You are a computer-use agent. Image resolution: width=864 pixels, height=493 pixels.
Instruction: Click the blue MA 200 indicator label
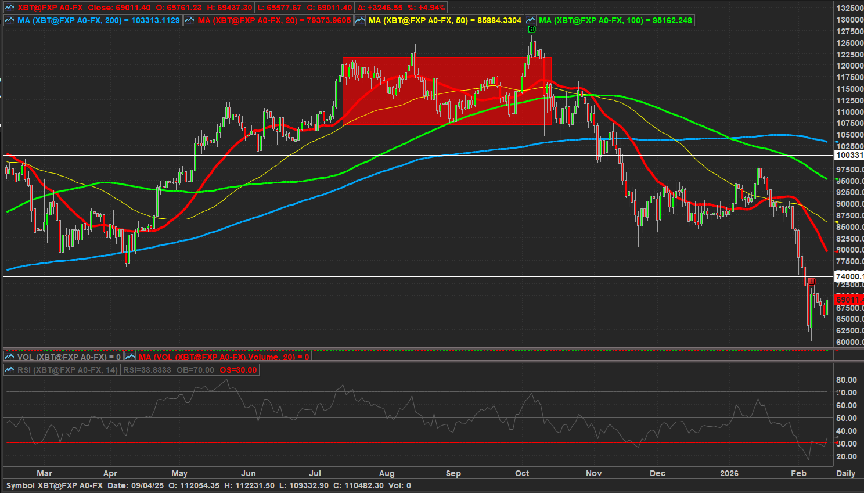click(98, 20)
